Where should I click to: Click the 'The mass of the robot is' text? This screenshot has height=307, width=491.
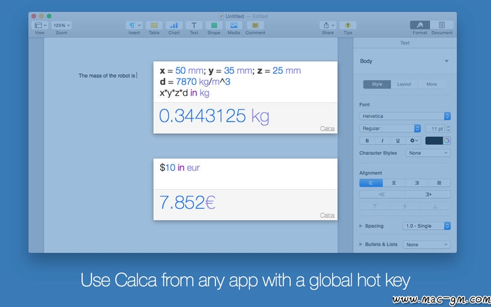tap(107, 76)
